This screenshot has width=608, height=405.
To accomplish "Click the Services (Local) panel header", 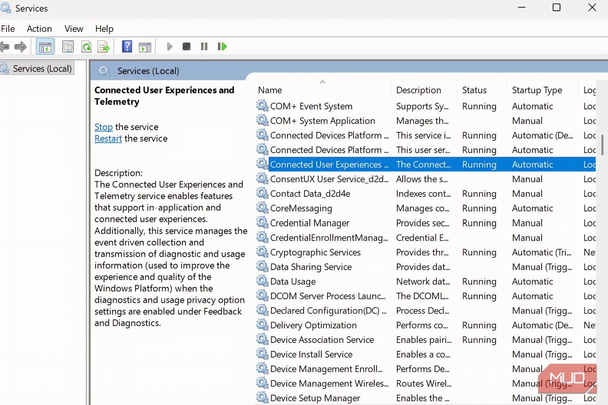I will [148, 71].
